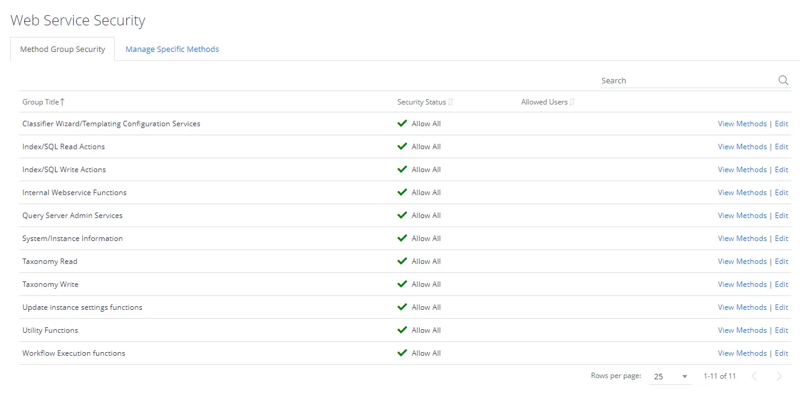Viewport: 805px width, 395px height.
Task: Click green checkmark for Index/SQL Write Actions
Action: tap(402, 169)
